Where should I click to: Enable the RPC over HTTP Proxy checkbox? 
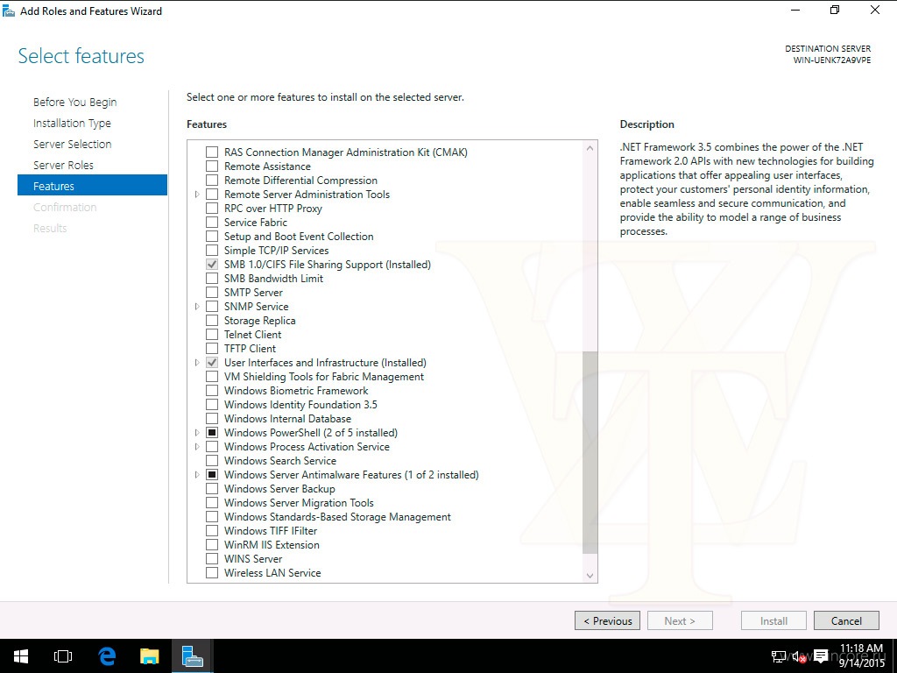[212, 209]
